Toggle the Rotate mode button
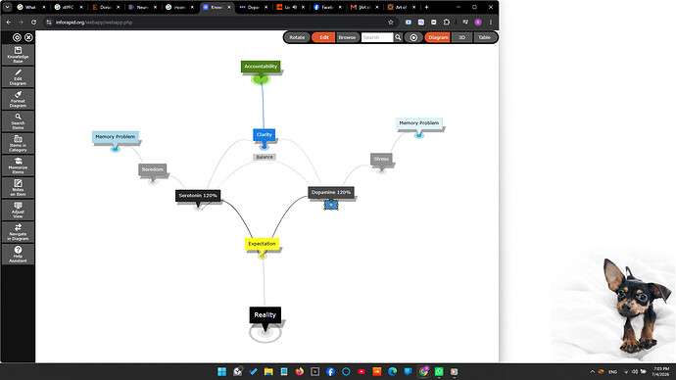The width and height of the screenshot is (676, 380). (297, 37)
